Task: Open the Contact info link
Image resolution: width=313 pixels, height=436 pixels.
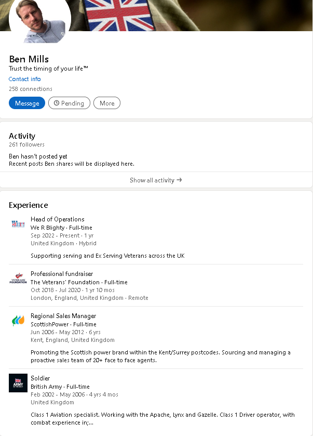Action: pyautogui.click(x=25, y=79)
